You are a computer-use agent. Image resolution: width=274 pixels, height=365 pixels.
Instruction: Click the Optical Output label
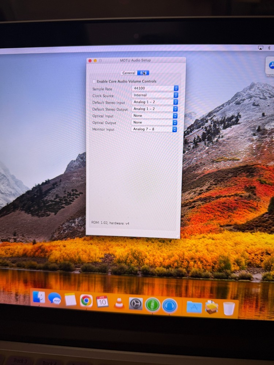tap(104, 123)
